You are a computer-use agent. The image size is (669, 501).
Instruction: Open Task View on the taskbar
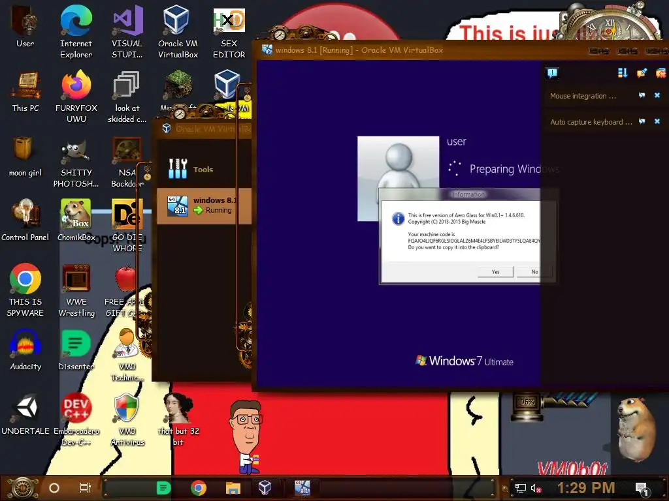[x=86, y=488]
